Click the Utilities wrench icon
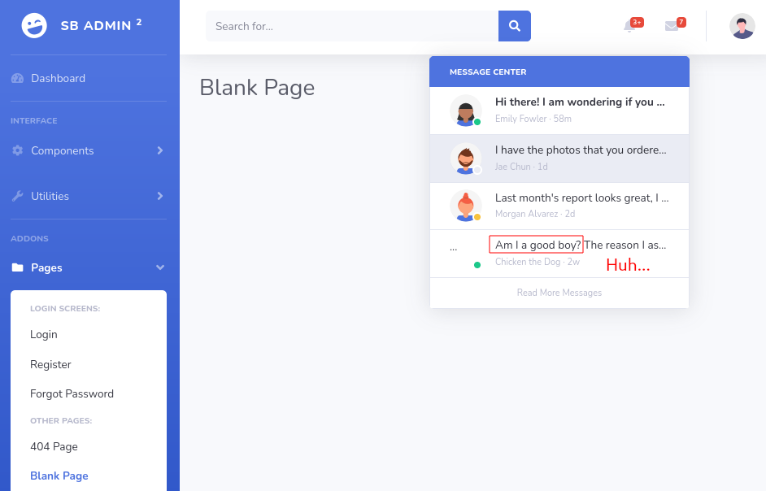Image resolution: width=766 pixels, height=491 pixels. click(18, 196)
